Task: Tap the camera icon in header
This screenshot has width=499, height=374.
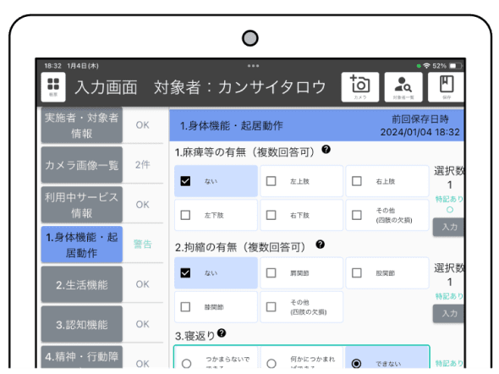Action: [x=360, y=87]
